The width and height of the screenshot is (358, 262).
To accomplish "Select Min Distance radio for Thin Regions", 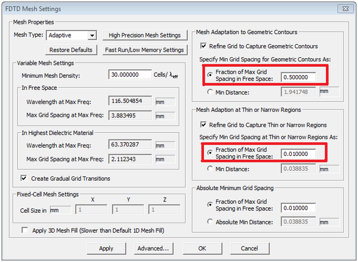I will point(209,170).
